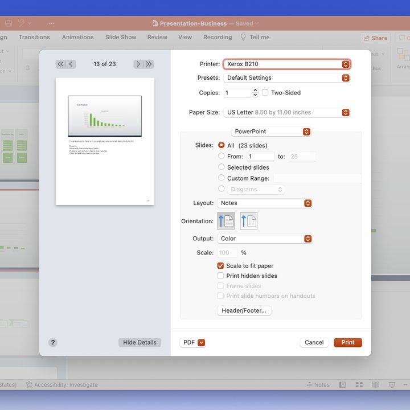
Task: Enable Print hidden slides
Action: (220, 276)
